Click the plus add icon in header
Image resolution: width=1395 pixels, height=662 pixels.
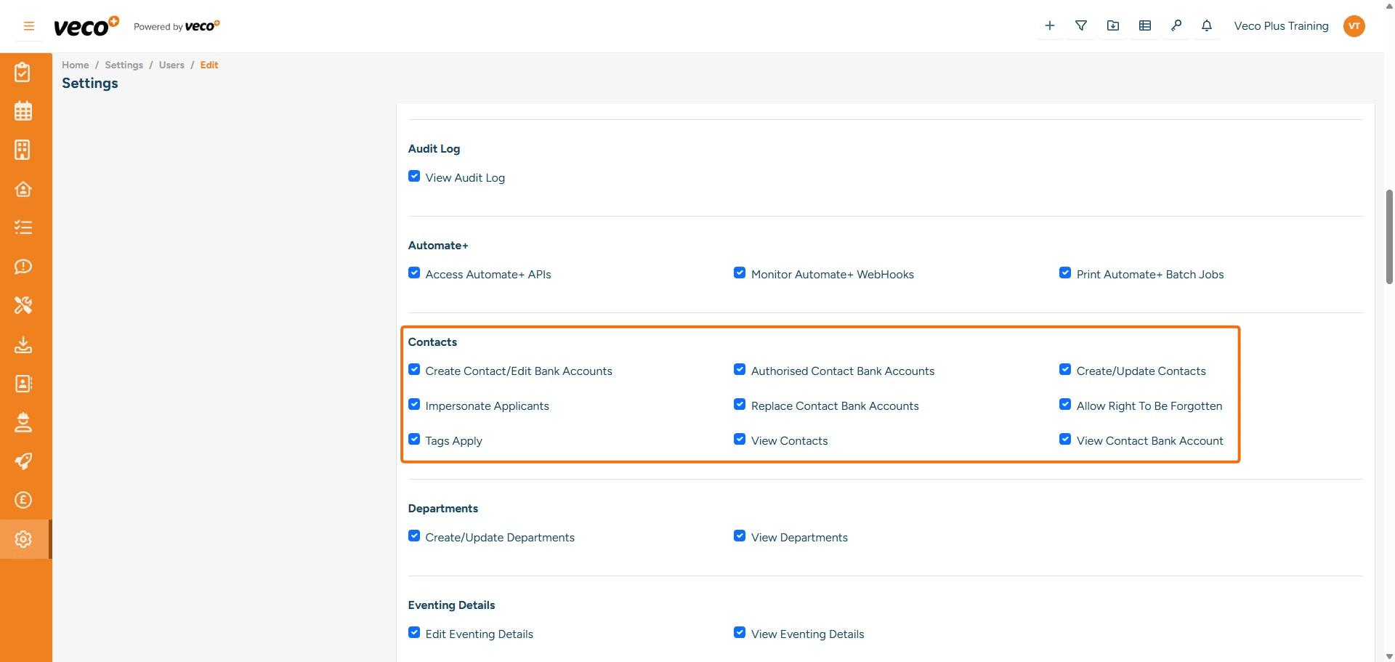[x=1049, y=26]
